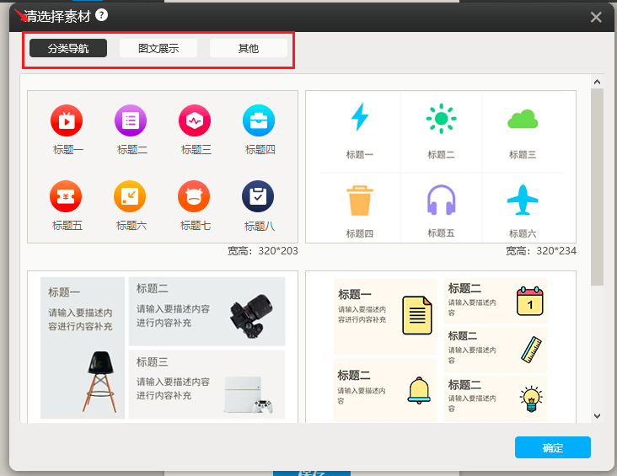Select the blue briefcase icon above 标题四
This screenshot has width=617, height=476.
pyautogui.click(x=259, y=120)
